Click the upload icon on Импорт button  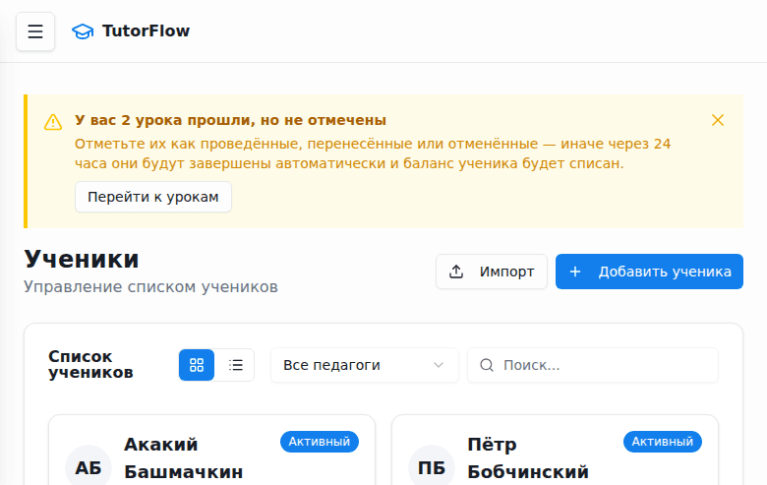coord(456,272)
